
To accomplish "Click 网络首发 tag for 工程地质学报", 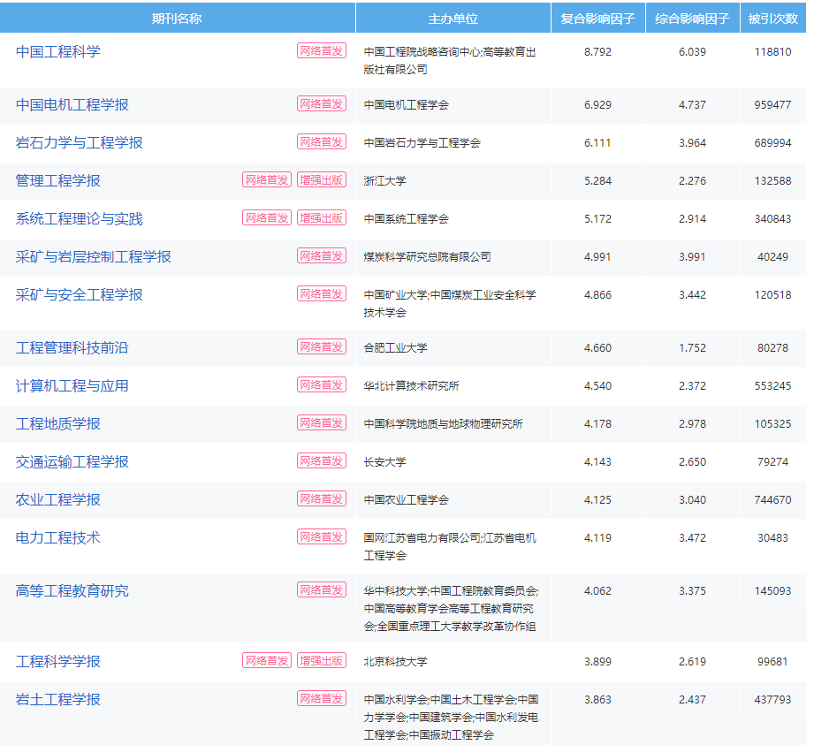I will point(322,422).
